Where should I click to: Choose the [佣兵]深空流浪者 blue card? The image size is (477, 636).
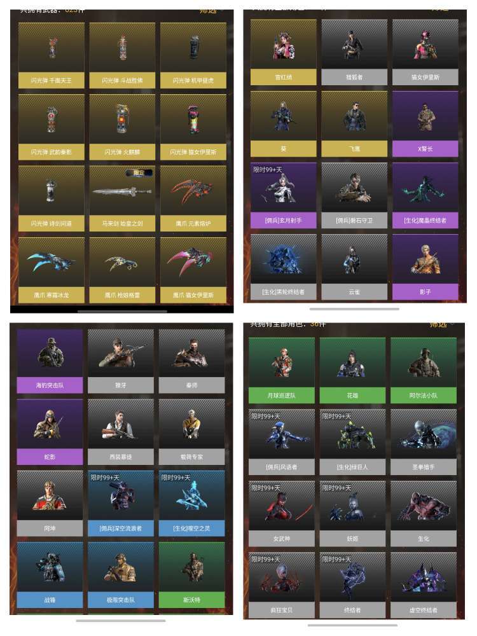pyautogui.click(x=120, y=503)
